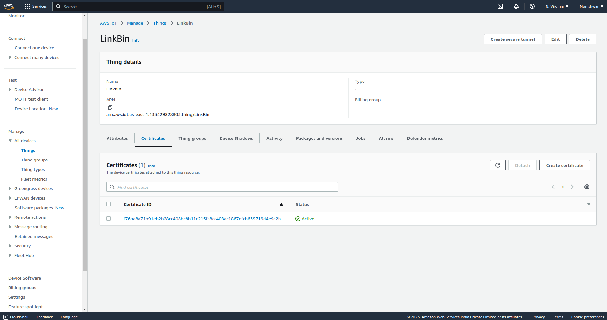Expand Greengrass devices

(10, 188)
